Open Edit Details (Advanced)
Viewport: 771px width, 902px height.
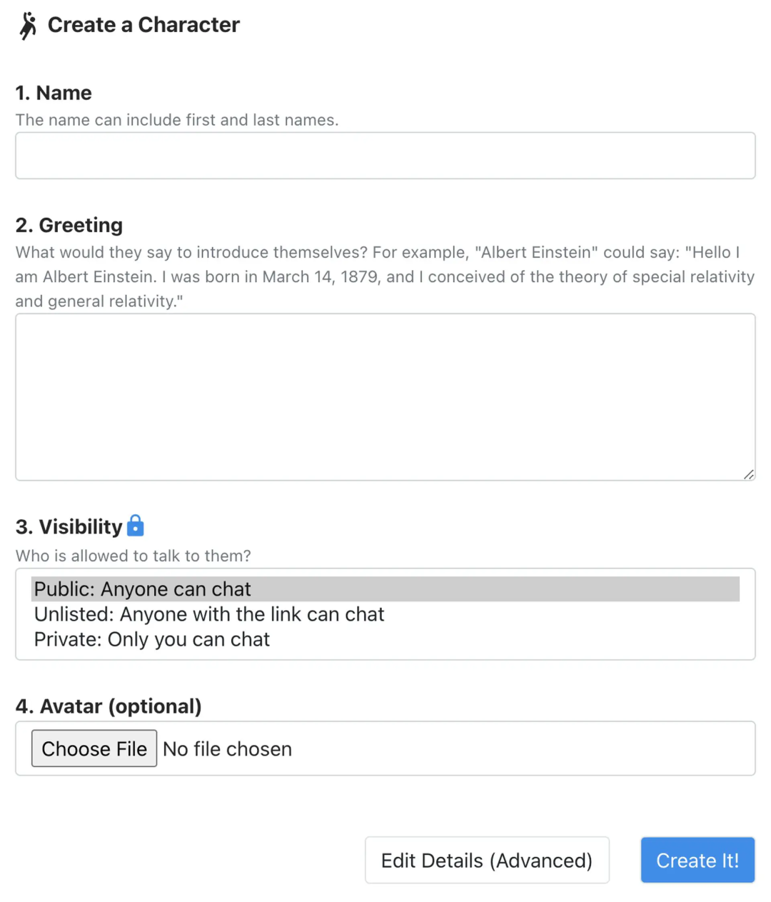point(487,861)
